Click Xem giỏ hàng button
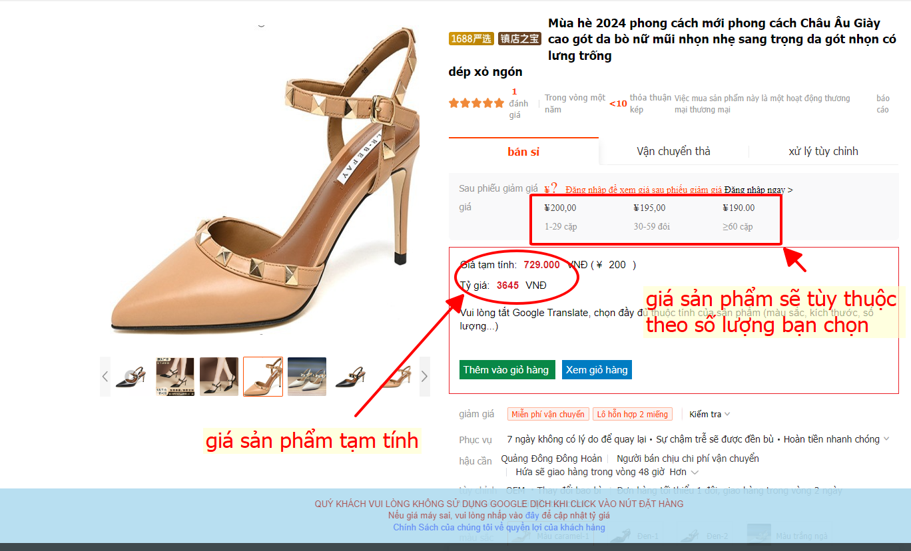Viewport: 911px width, 551px height. coord(597,370)
